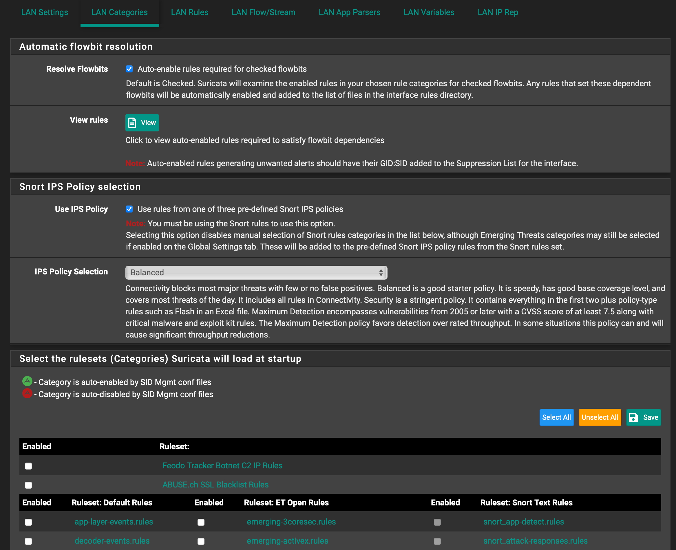
Task: Switch to the LAN Rules tab
Action: (x=189, y=12)
